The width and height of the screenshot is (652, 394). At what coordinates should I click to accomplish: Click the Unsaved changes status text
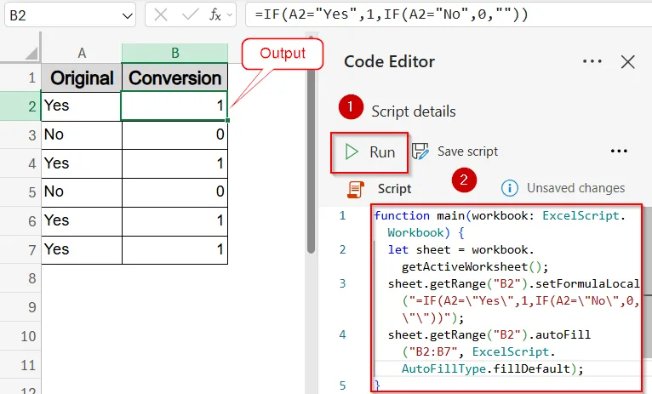576,188
